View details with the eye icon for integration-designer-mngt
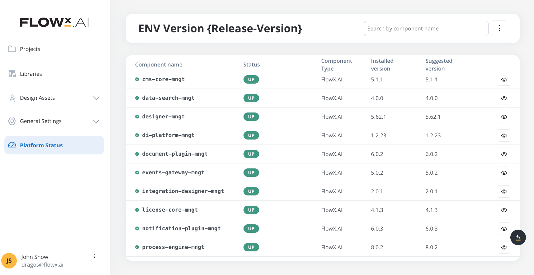 coord(504,191)
